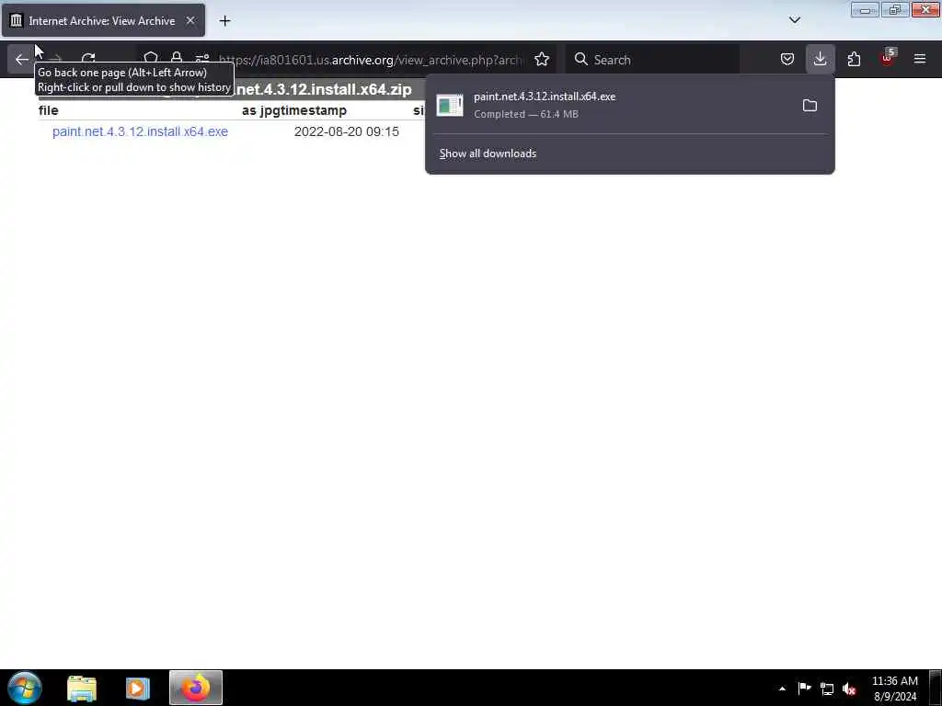Open uBlock Origin extension icon
The height and width of the screenshot is (706, 942).
888,59
